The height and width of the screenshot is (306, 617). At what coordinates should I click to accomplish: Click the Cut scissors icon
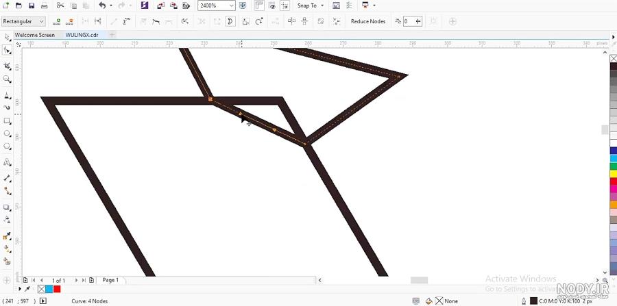[60, 5]
